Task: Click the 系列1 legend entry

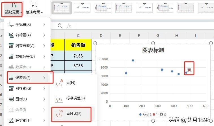Action: 146,115
